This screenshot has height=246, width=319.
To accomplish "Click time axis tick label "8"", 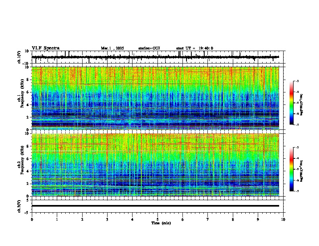I will 233,219.
